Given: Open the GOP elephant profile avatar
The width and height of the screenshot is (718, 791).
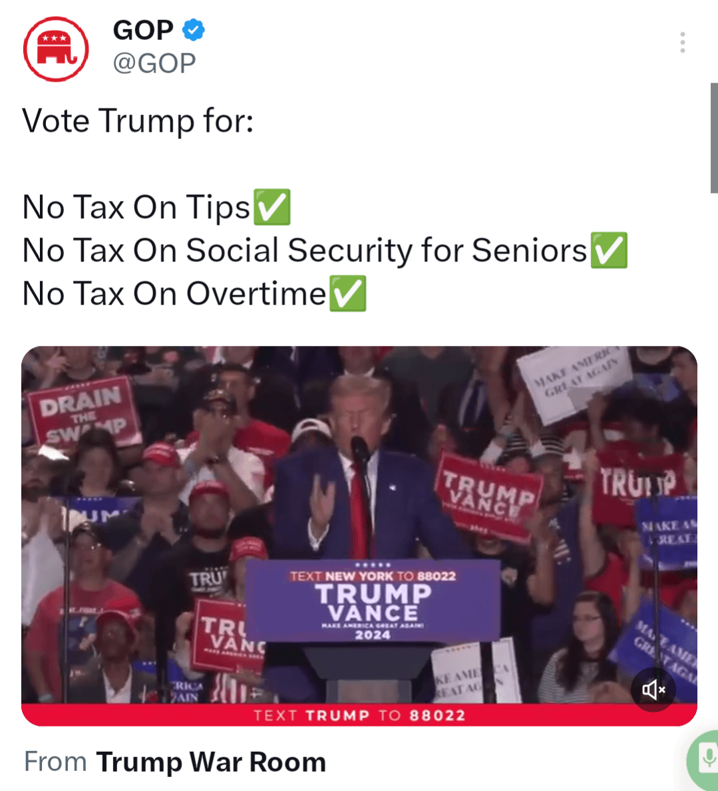Looking at the screenshot, I should 56,49.
